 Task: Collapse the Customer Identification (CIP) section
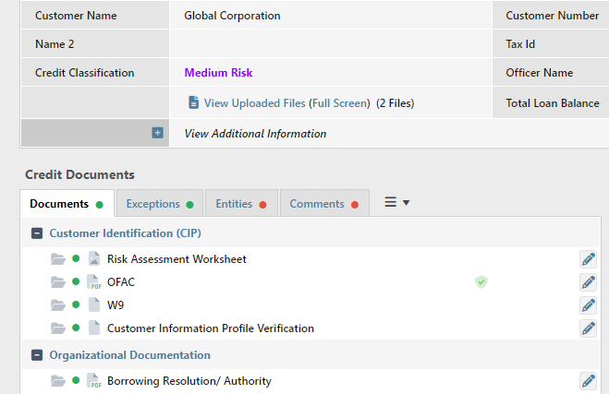coord(37,233)
